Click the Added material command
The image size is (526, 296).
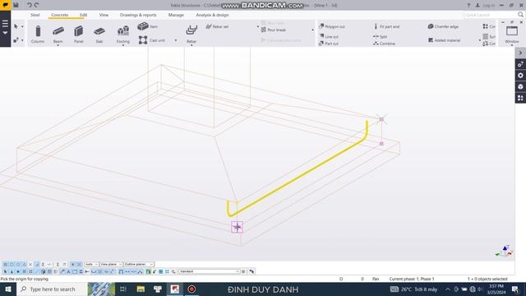[x=444, y=40]
